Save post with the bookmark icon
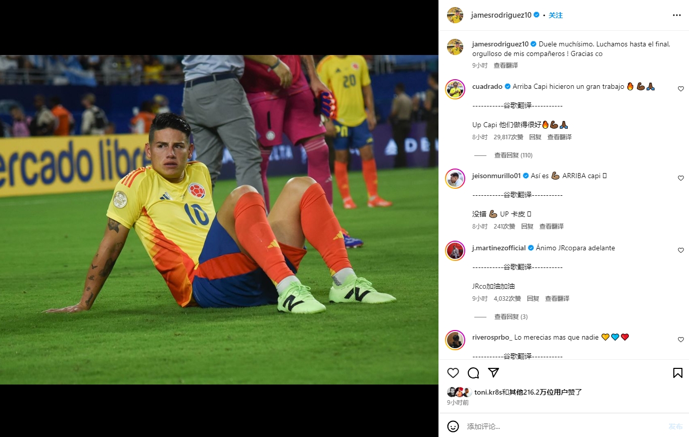This screenshot has width=689, height=437. click(x=678, y=373)
